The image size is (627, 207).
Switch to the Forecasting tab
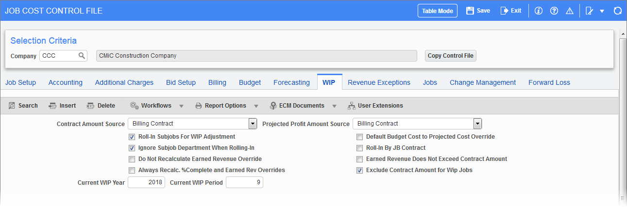click(291, 82)
